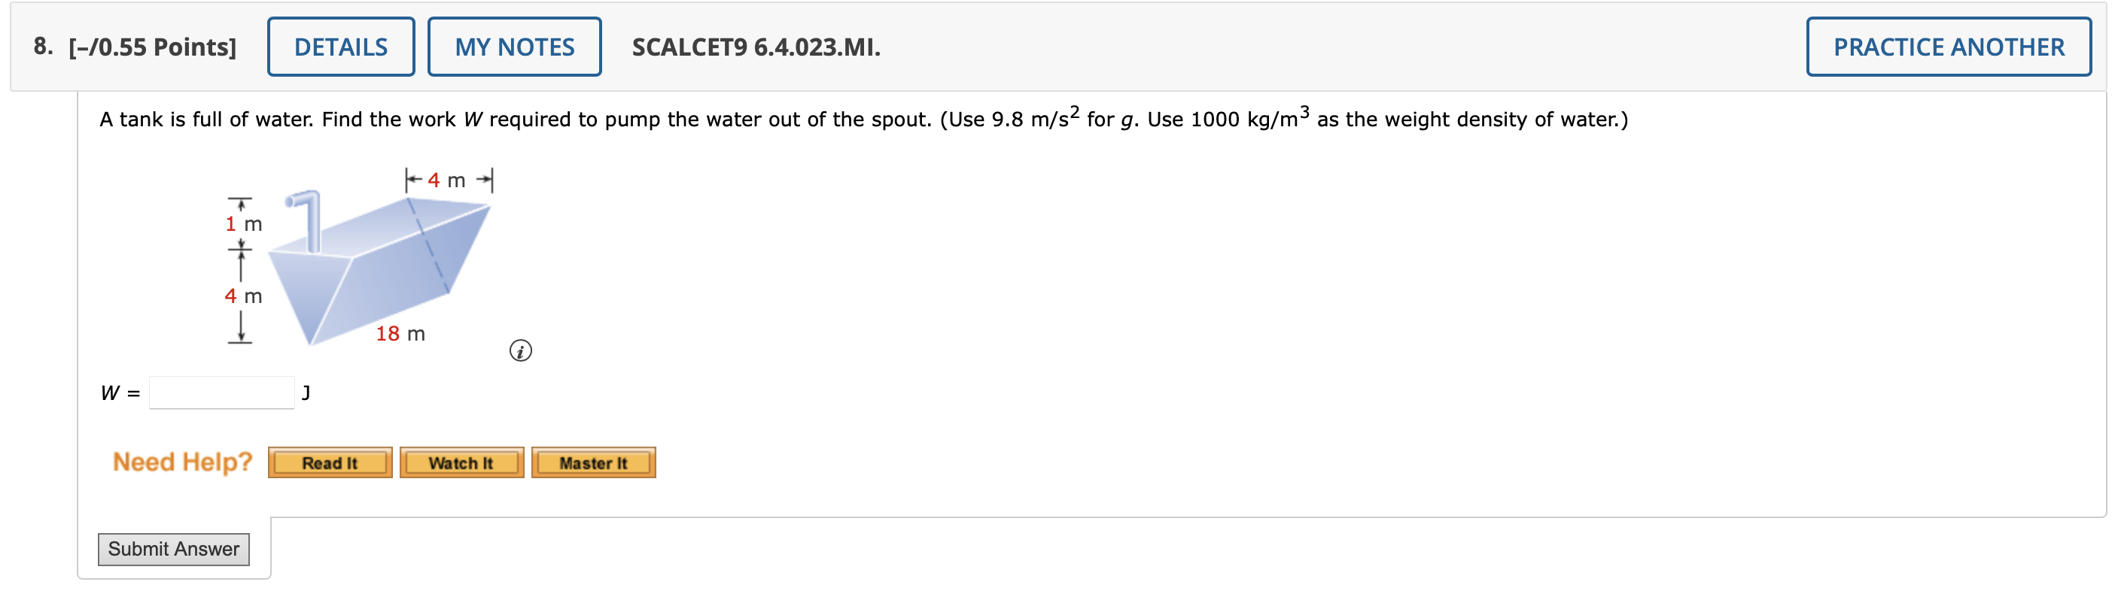Click the 18 m length label on diagram
The image size is (2118, 603).
pyautogui.click(x=400, y=334)
